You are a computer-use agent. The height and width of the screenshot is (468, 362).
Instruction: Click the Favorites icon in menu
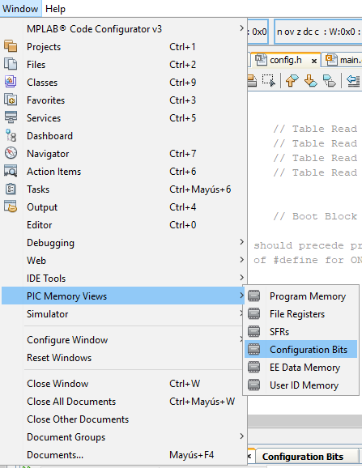(11, 100)
